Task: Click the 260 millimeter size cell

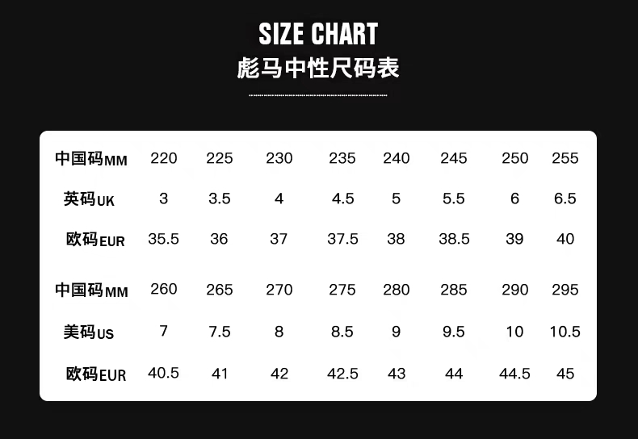Action: pyautogui.click(x=164, y=289)
